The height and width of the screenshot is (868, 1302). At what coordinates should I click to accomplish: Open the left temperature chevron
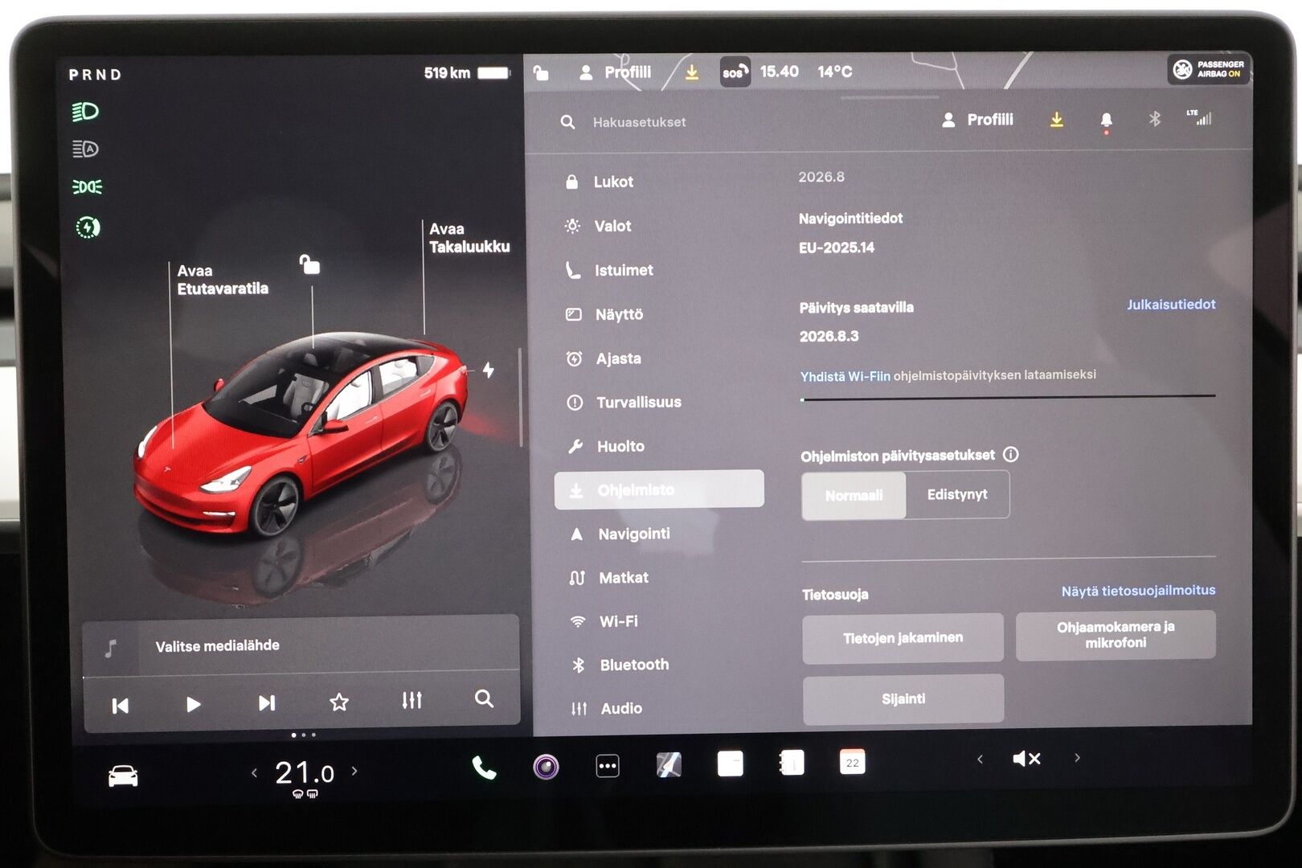[255, 772]
